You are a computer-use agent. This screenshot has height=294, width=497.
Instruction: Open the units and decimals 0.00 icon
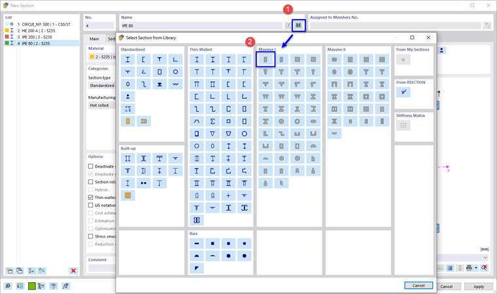[20, 286]
